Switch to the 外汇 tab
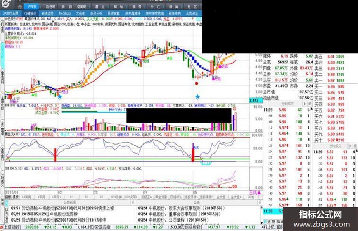 point(155,6)
